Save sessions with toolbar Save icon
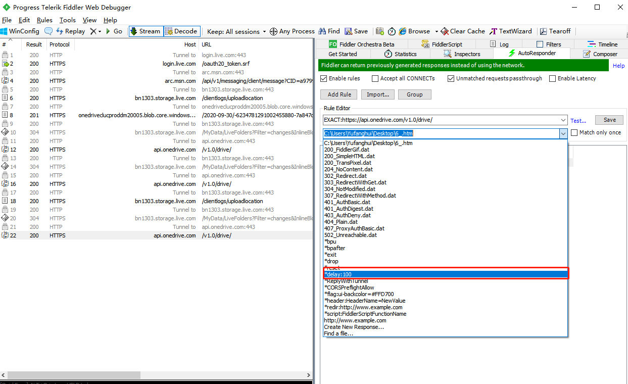 (x=356, y=31)
